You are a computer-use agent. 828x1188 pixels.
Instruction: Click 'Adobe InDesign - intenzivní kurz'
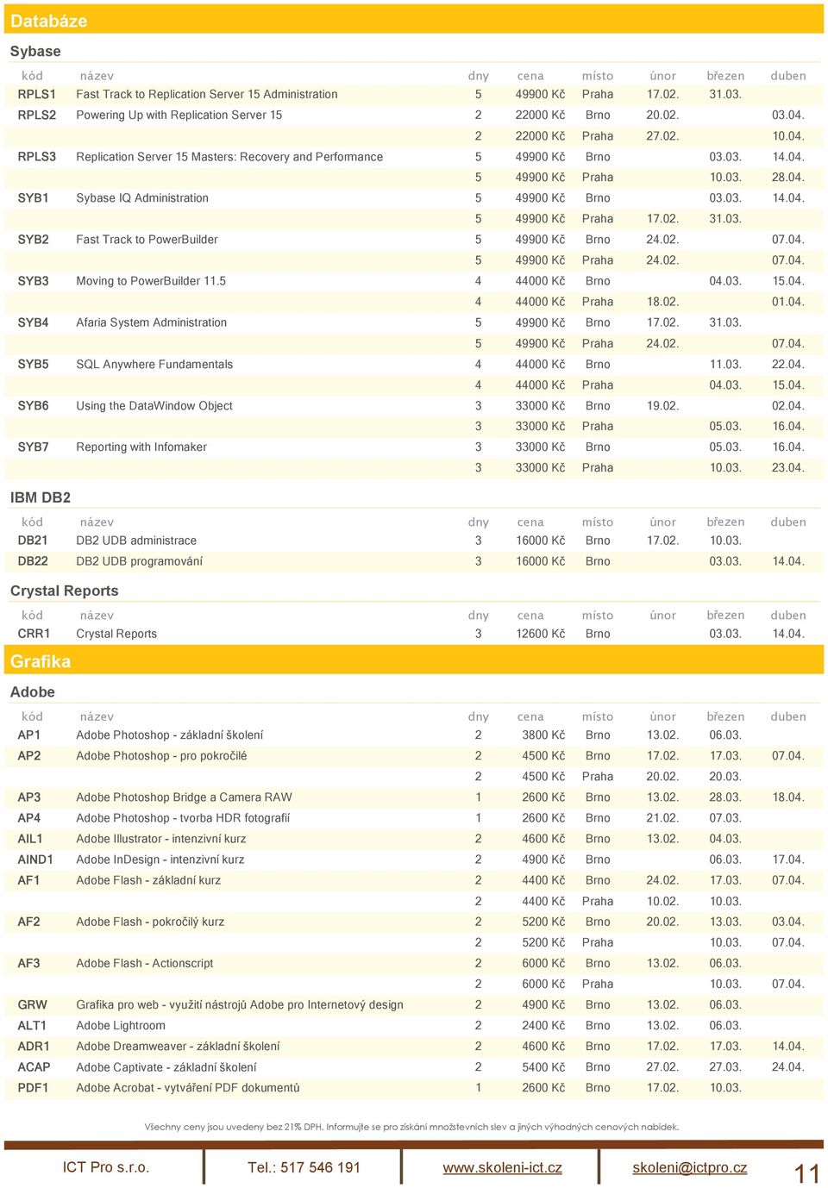coord(160,860)
